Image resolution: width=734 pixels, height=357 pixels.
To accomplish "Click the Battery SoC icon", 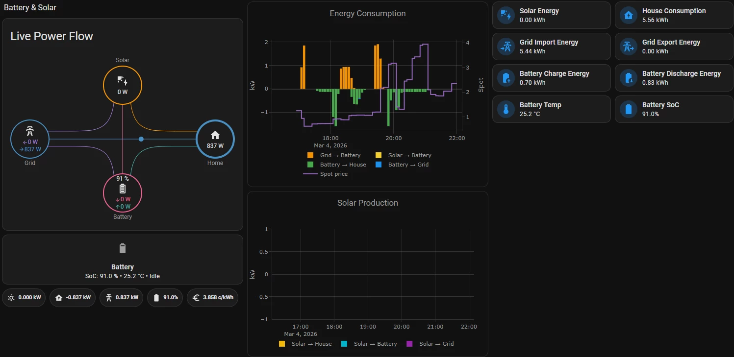I will pyautogui.click(x=628, y=109).
